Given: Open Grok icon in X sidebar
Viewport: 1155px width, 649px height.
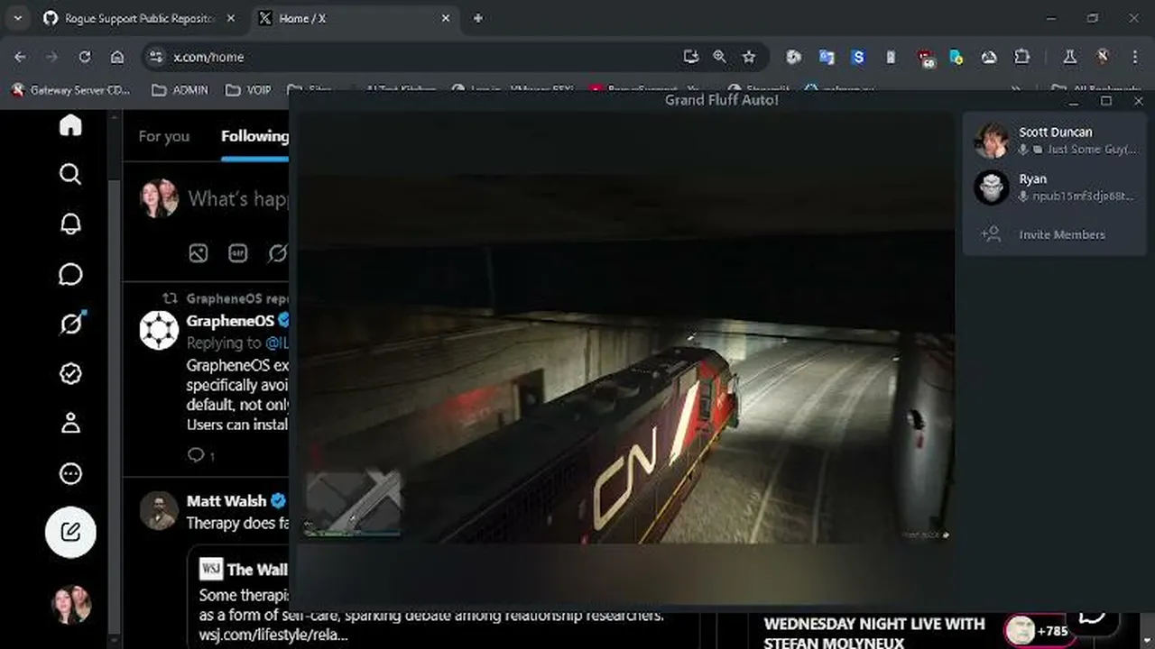Looking at the screenshot, I should [70, 324].
